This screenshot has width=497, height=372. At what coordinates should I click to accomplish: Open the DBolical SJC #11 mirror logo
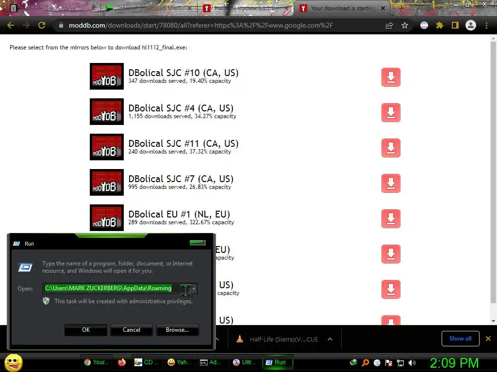(107, 147)
